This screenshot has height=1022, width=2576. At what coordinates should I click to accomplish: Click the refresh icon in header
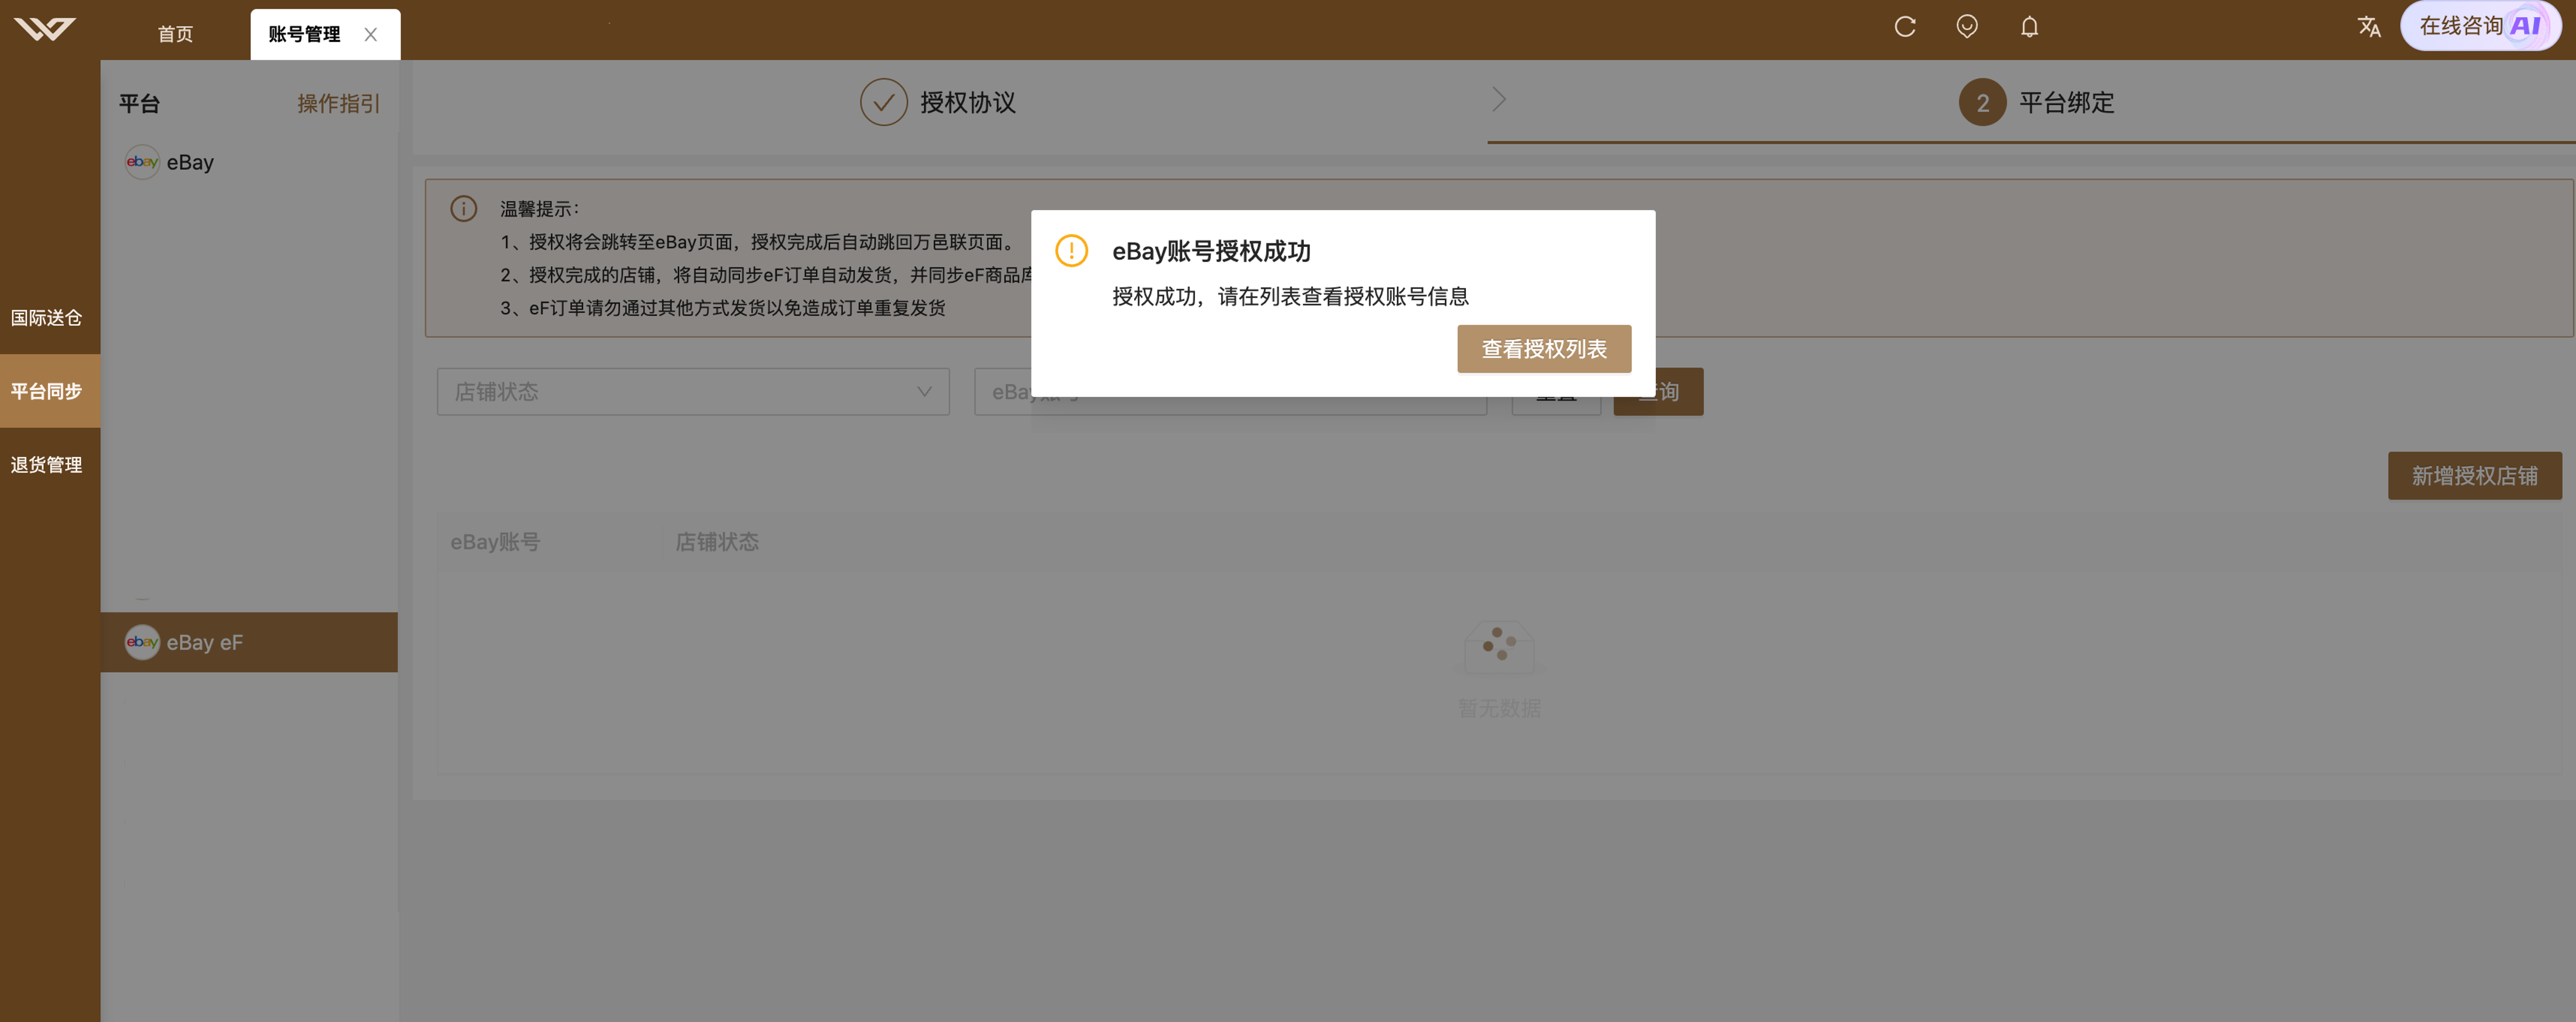[x=1905, y=27]
